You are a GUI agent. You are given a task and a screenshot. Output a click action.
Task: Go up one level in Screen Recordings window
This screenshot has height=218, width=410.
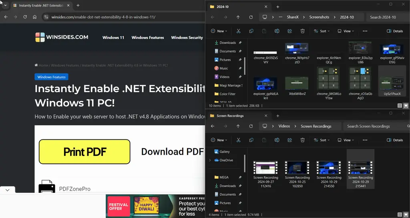[238, 126]
